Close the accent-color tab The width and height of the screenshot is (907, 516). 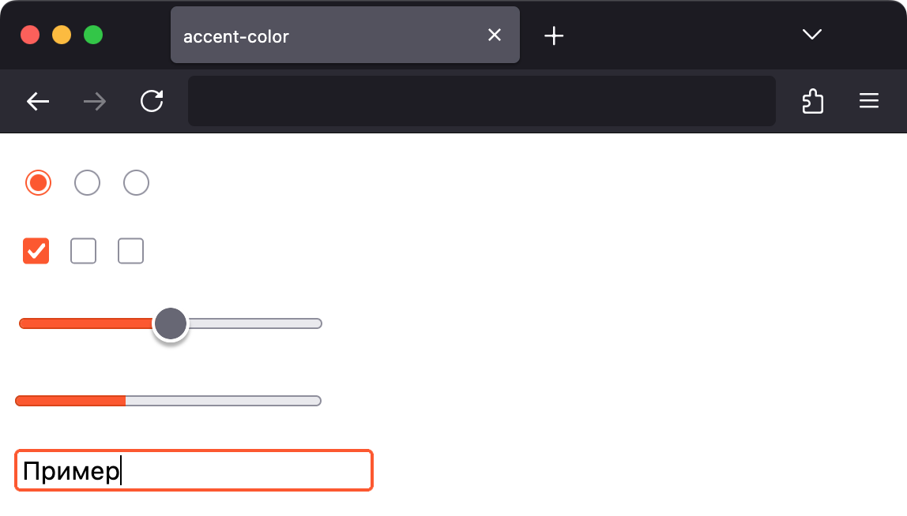coord(495,36)
